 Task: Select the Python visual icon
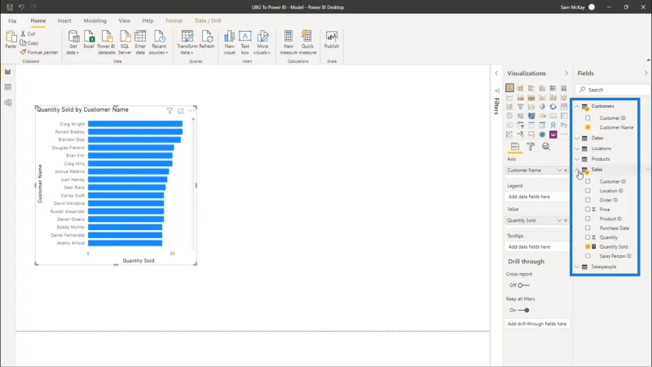(564, 125)
